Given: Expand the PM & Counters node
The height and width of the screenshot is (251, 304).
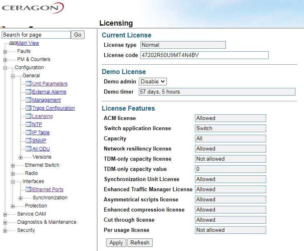Looking at the screenshot, I should pyautogui.click(x=5, y=60).
